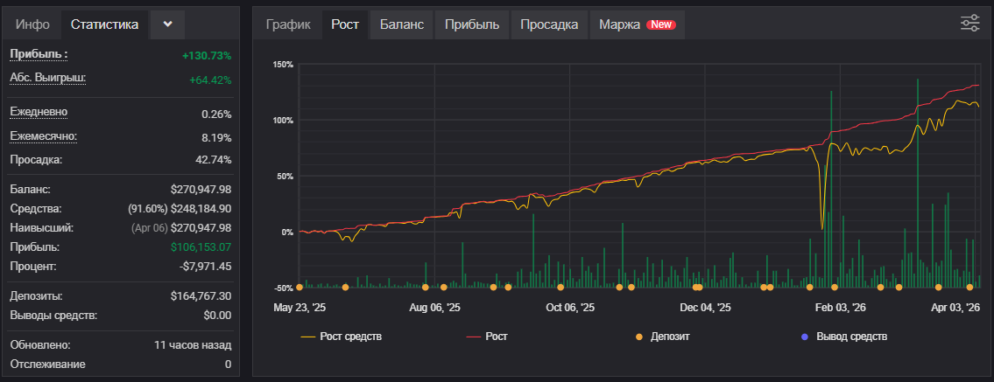Click the Aug 06, '25 axis label
994x382 pixels.
pyautogui.click(x=435, y=308)
